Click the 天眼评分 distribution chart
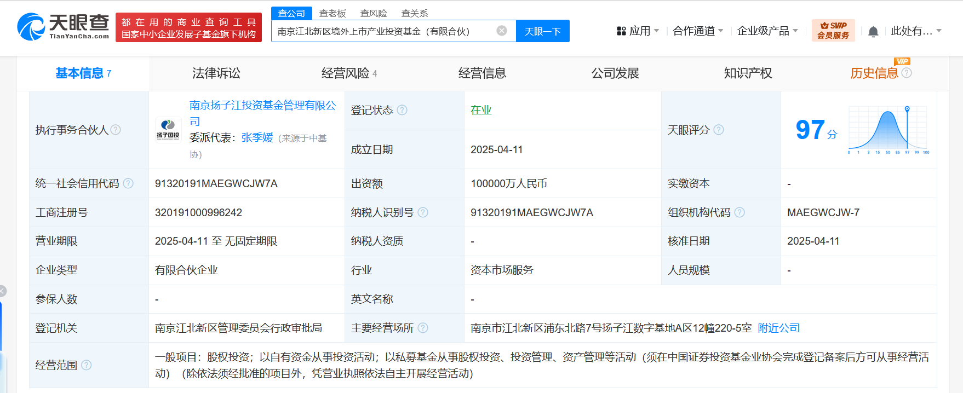 point(888,130)
